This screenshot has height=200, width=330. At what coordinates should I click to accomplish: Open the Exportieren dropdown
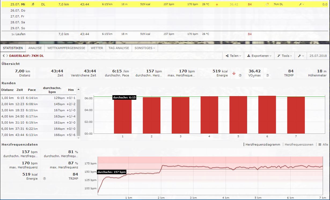[x=259, y=56]
